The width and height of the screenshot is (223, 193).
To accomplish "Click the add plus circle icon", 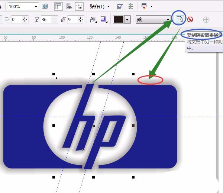I will tap(206, 20).
